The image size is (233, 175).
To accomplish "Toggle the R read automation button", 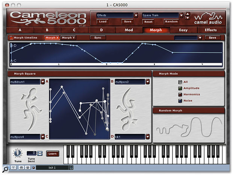I will pos(21,167).
